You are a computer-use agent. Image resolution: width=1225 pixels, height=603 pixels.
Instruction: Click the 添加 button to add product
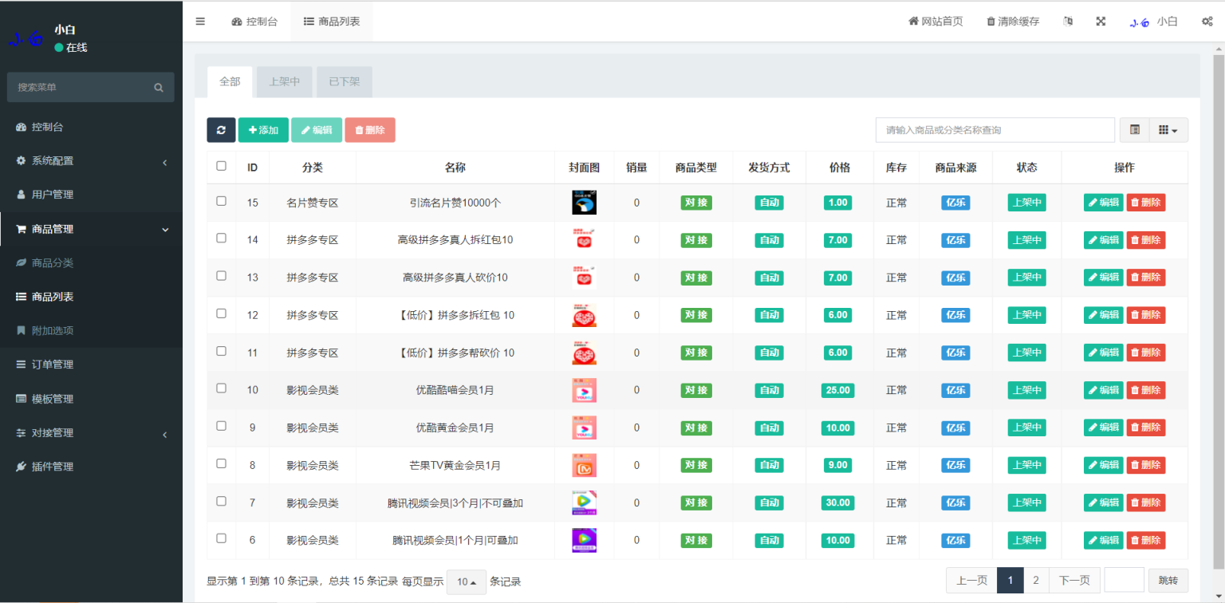click(x=263, y=129)
